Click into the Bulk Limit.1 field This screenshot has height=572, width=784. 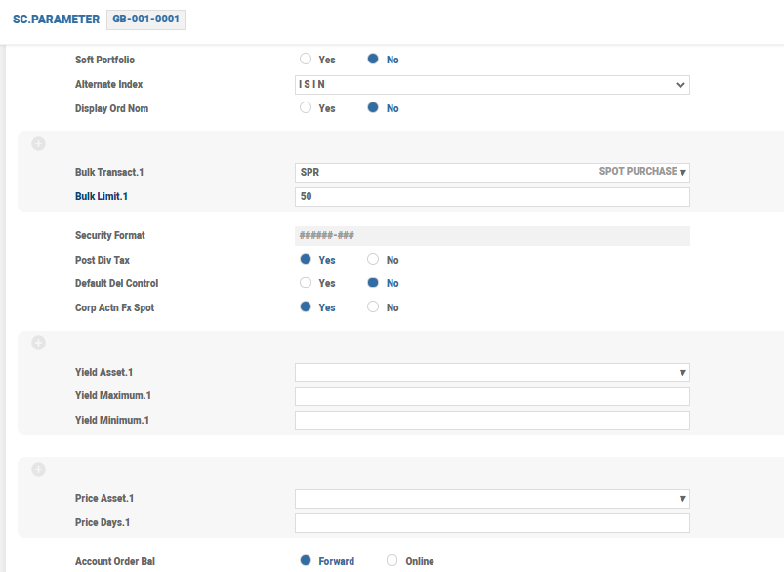coord(492,197)
